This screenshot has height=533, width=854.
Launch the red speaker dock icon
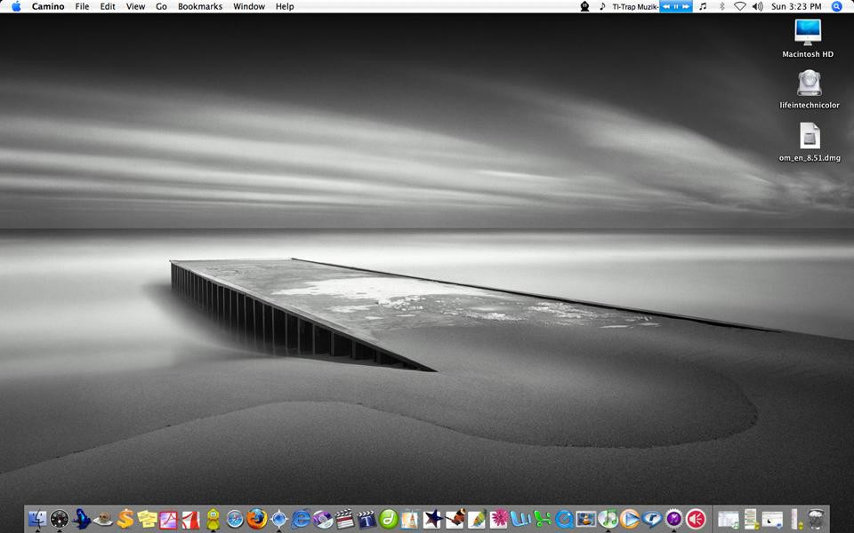point(696,519)
